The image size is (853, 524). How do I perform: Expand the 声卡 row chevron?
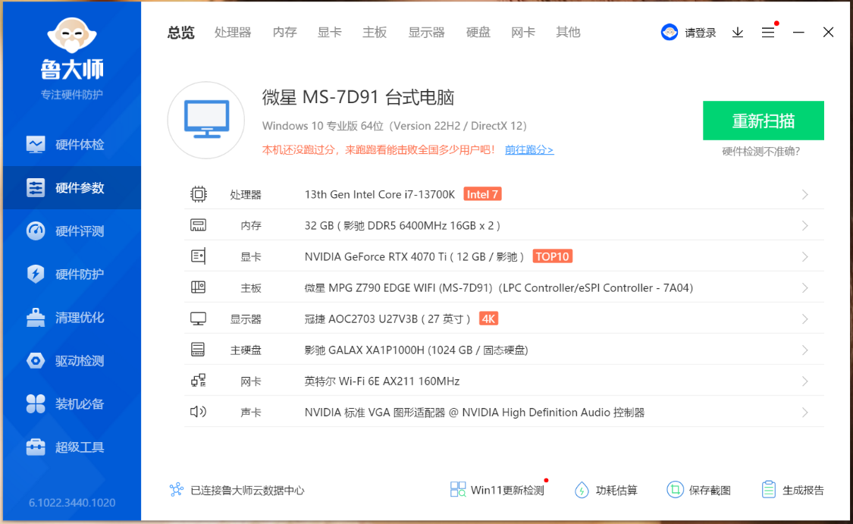point(805,413)
